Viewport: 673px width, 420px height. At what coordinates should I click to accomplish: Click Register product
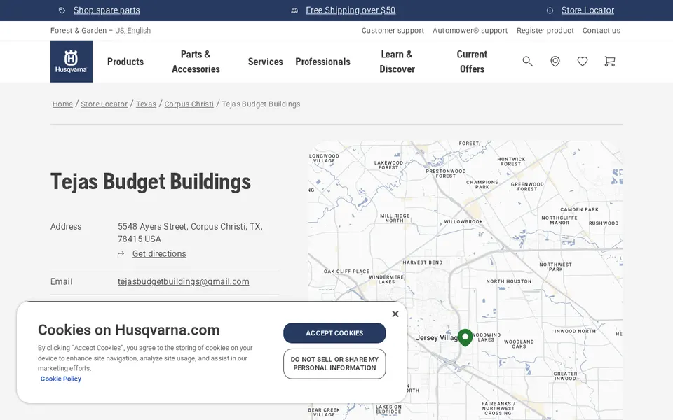click(x=545, y=30)
